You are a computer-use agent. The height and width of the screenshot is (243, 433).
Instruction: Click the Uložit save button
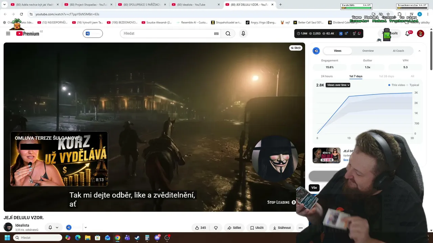pos(257,228)
